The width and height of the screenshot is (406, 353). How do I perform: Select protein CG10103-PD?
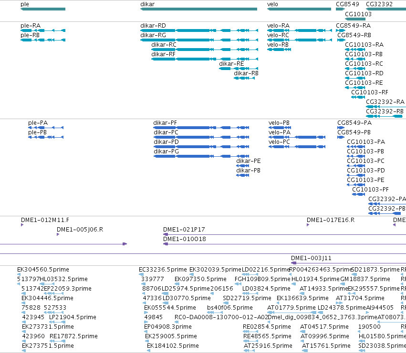click(x=366, y=171)
